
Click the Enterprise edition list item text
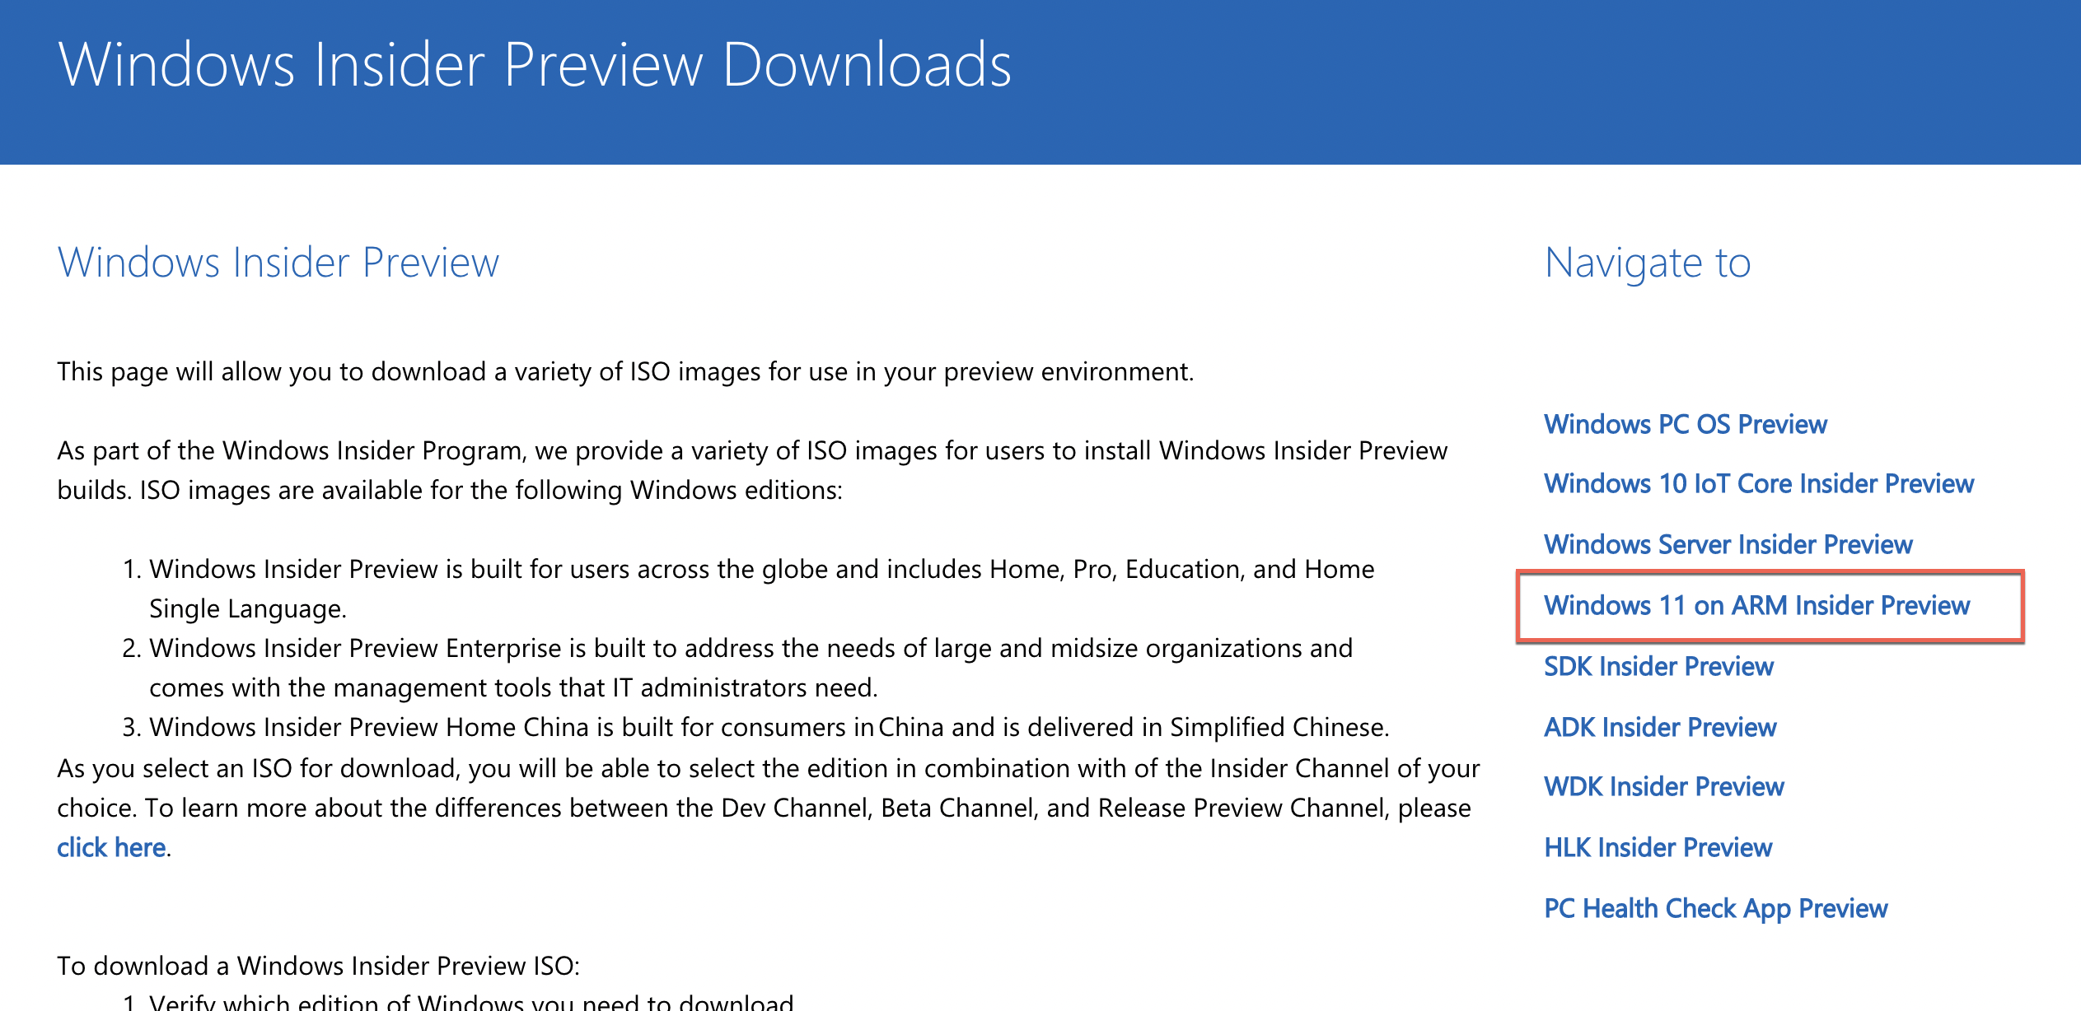tap(750, 649)
